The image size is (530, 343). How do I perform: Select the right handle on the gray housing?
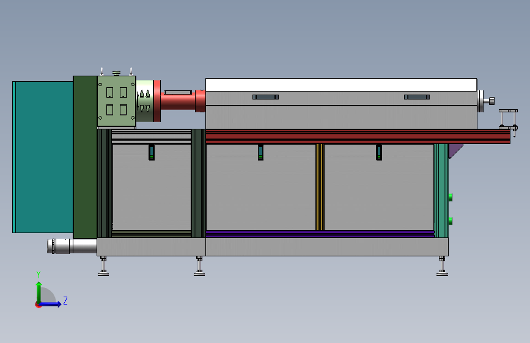point(417,97)
